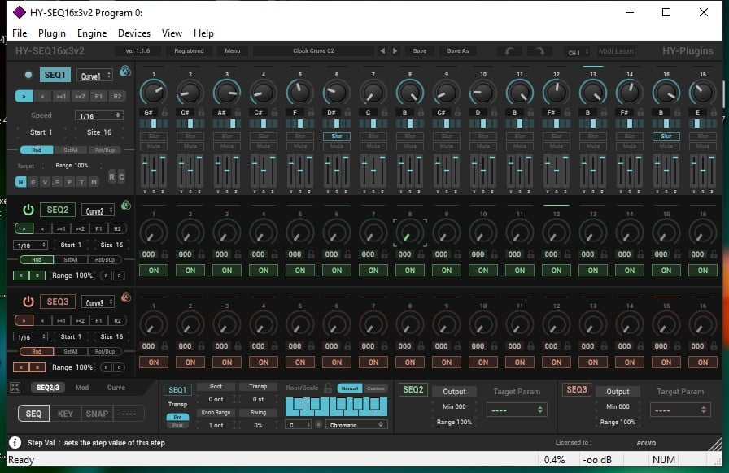729x473 pixels.
Task: Open the CH 1 MIDI channel selector
Action: pyautogui.click(x=578, y=52)
